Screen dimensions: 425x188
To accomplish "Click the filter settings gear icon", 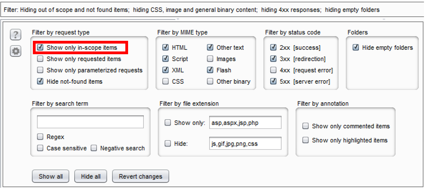I will 16,51.
